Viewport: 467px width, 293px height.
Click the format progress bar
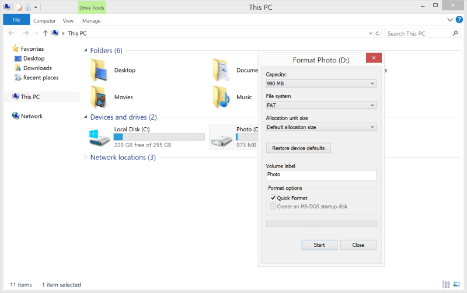[321, 224]
